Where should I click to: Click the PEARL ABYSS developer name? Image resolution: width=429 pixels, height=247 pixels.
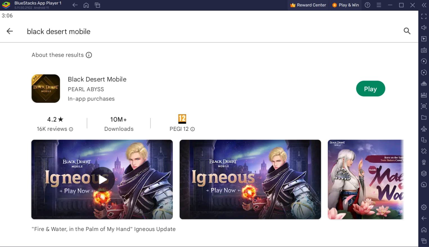(x=86, y=89)
